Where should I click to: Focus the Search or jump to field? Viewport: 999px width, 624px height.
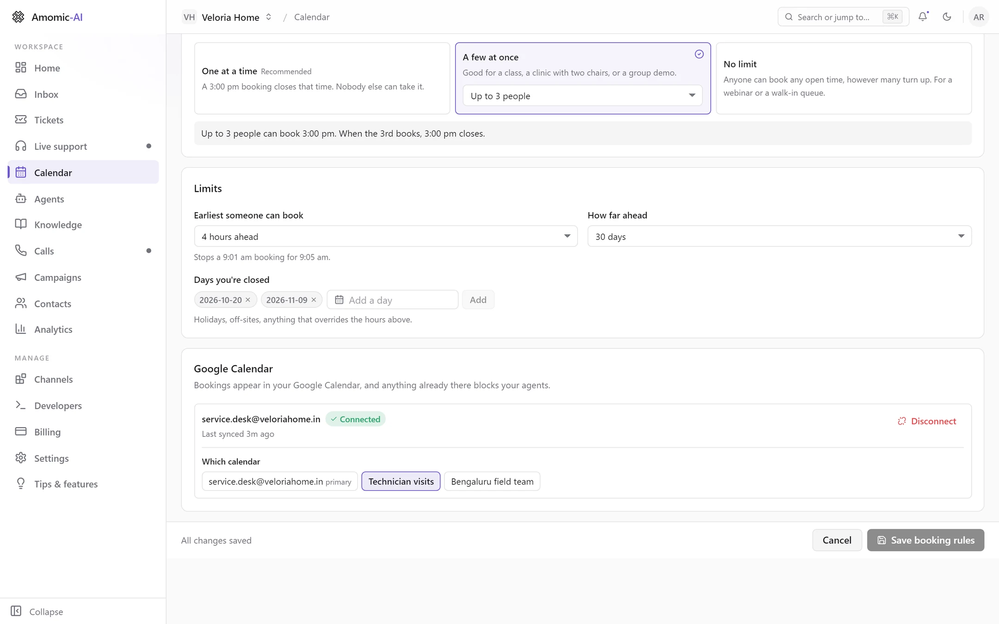click(843, 17)
